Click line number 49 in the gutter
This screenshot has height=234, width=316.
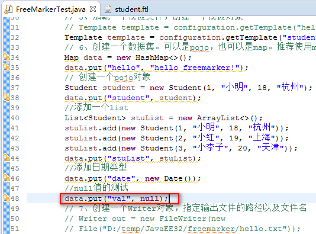(15, 209)
